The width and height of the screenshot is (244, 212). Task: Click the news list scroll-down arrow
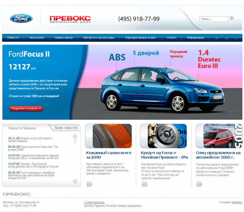tap(75, 181)
